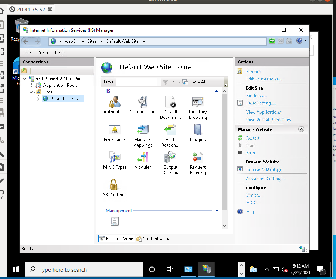Click the IIS Manager taskbar icon

pos(206,269)
